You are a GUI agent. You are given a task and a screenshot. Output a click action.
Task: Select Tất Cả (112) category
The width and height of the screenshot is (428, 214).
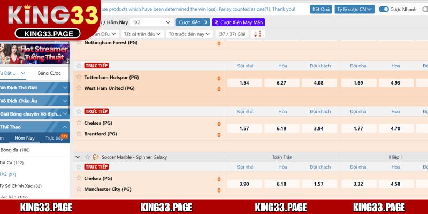point(11,163)
